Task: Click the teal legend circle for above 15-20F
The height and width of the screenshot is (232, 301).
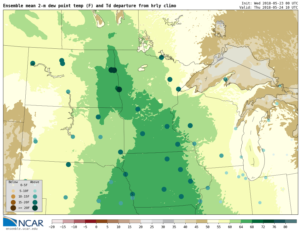Action: [35, 202]
